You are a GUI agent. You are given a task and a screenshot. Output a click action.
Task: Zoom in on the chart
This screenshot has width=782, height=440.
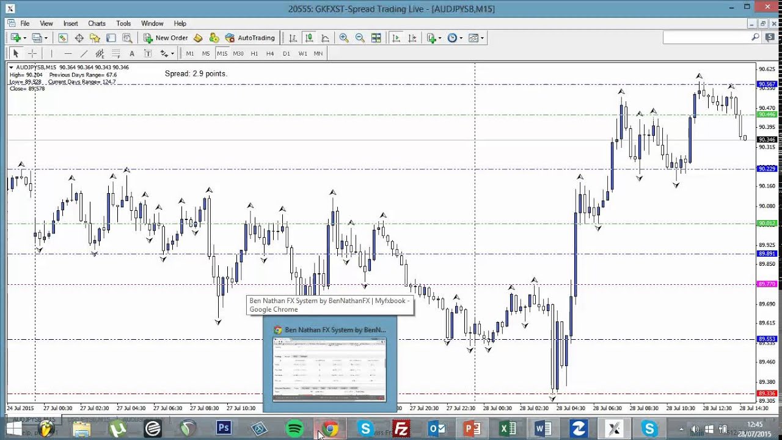[x=344, y=38]
